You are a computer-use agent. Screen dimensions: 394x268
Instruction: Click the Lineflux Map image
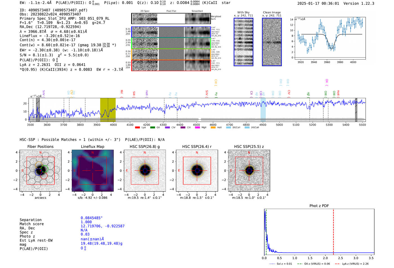(x=93, y=171)
